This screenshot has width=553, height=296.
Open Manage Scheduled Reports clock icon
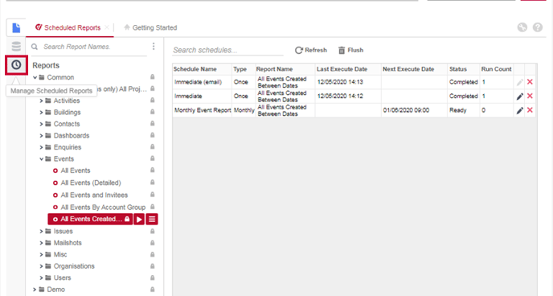[x=16, y=65]
